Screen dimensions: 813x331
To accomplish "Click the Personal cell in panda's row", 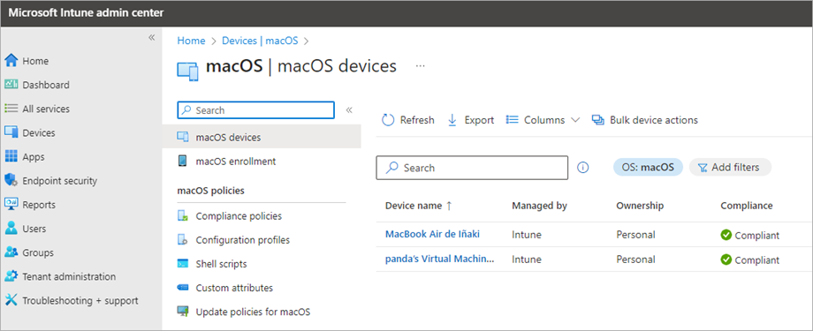I will pos(635,260).
